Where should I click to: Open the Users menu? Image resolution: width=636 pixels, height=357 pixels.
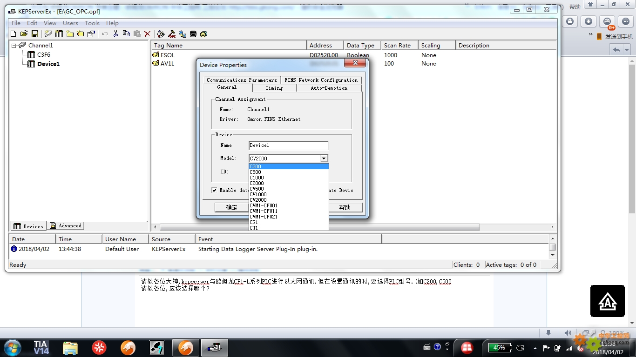70,23
